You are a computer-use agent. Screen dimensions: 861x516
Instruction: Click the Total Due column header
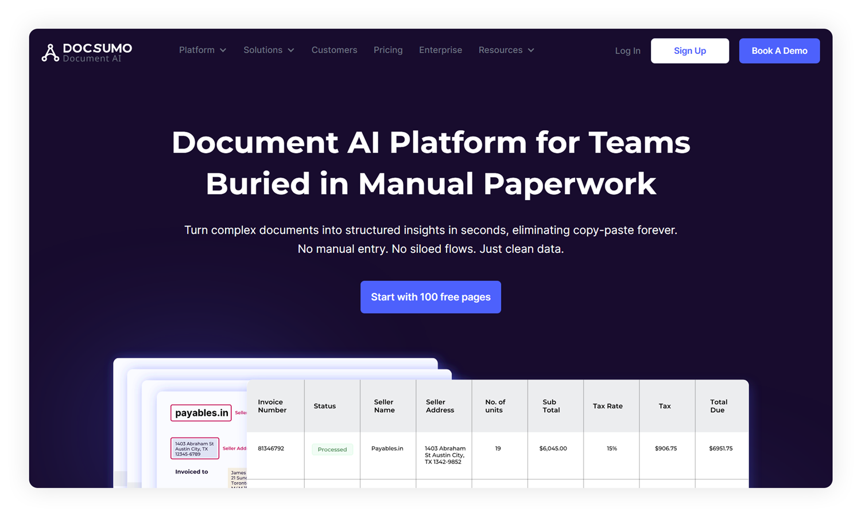coord(719,406)
